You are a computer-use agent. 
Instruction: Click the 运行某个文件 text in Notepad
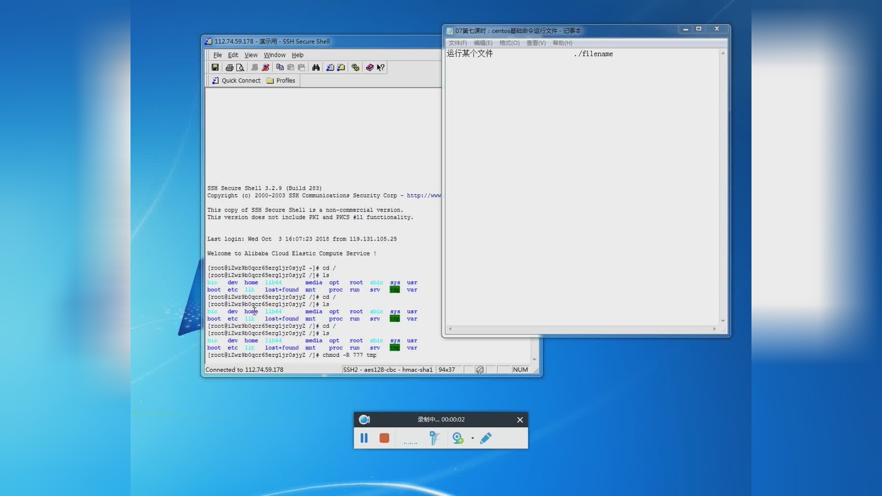coord(470,53)
